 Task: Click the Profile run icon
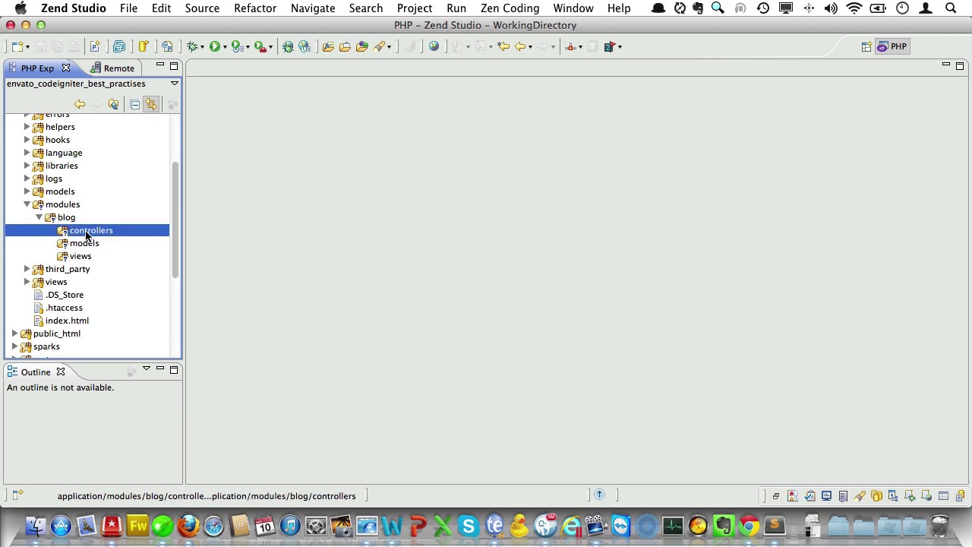click(x=237, y=46)
